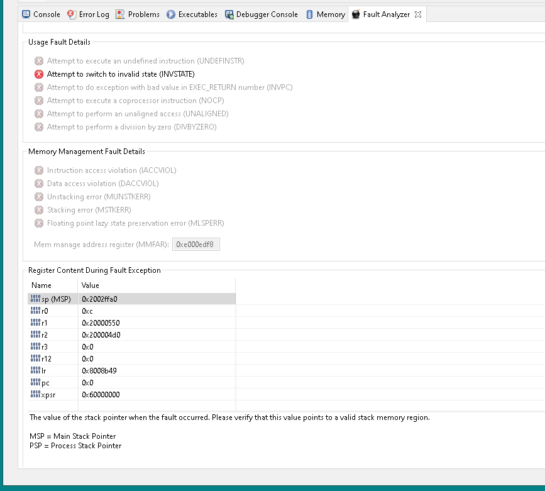This screenshot has height=491, width=545.
Task: Click the DIVBYZERO fault indicator icon
Action: pyautogui.click(x=39, y=127)
